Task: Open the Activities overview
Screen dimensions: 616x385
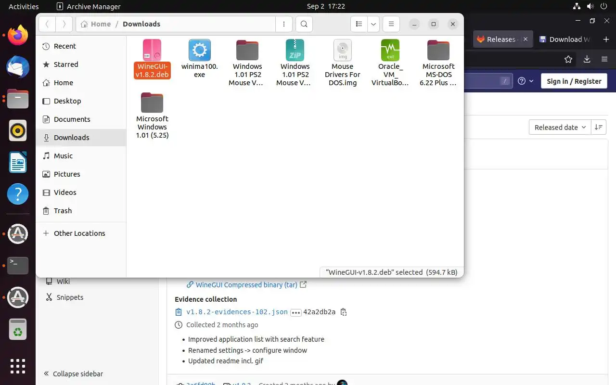Action: [x=24, y=7]
